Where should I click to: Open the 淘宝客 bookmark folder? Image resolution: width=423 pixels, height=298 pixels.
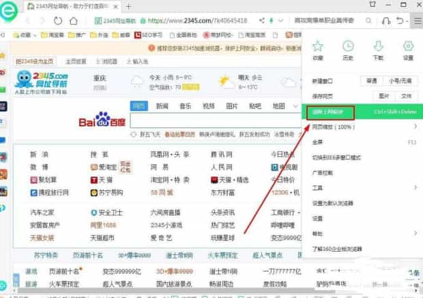(53, 35)
